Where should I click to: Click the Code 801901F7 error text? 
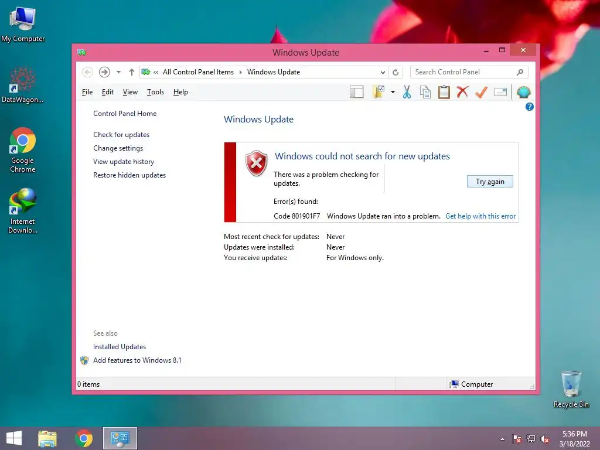[297, 216]
